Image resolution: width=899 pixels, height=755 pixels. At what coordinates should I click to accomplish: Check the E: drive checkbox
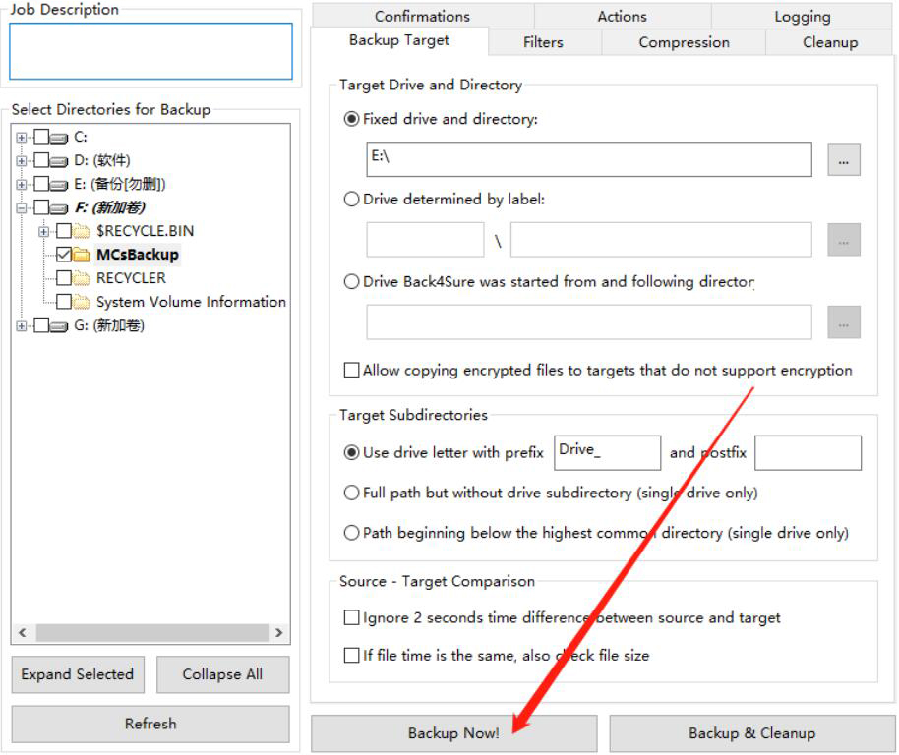tap(41, 183)
